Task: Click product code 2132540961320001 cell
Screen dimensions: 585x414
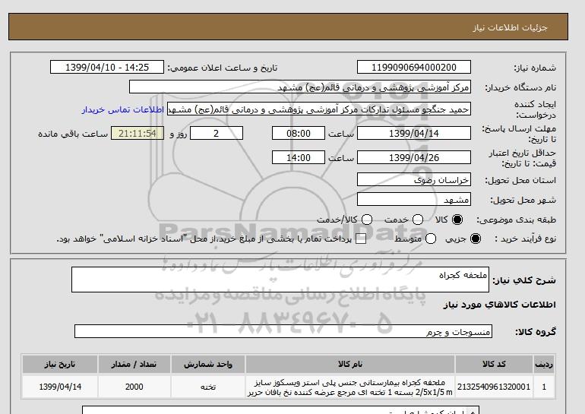Action: 494,387
